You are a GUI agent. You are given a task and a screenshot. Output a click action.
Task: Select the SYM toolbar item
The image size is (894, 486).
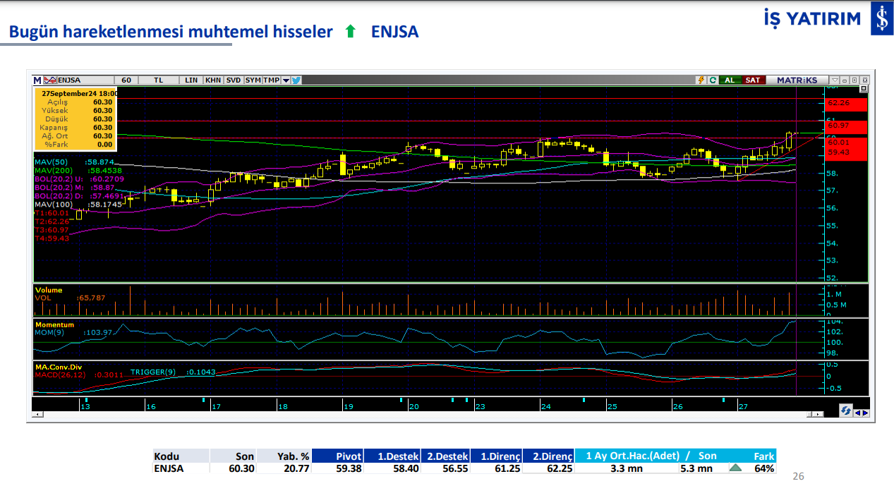coord(253,80)
